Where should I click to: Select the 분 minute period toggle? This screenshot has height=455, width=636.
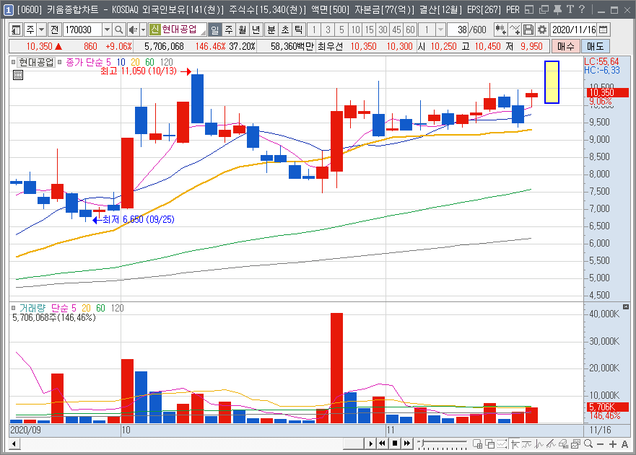point(271,30)
